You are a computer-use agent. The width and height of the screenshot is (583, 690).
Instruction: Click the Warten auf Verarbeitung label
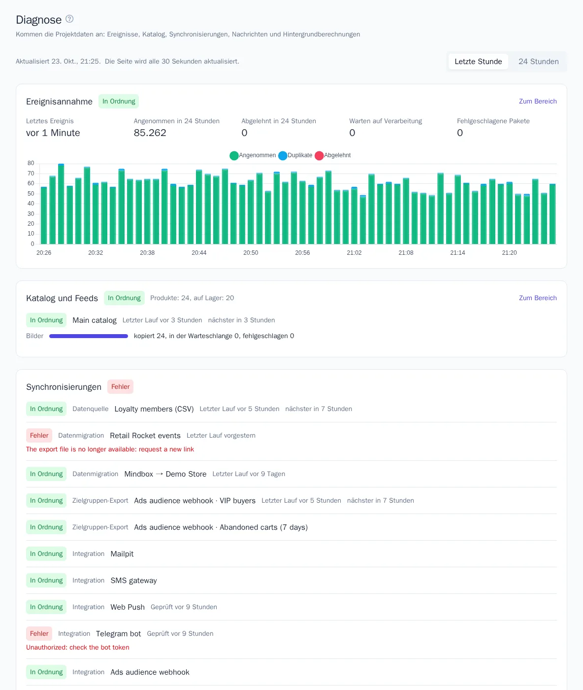click(386, 121)
